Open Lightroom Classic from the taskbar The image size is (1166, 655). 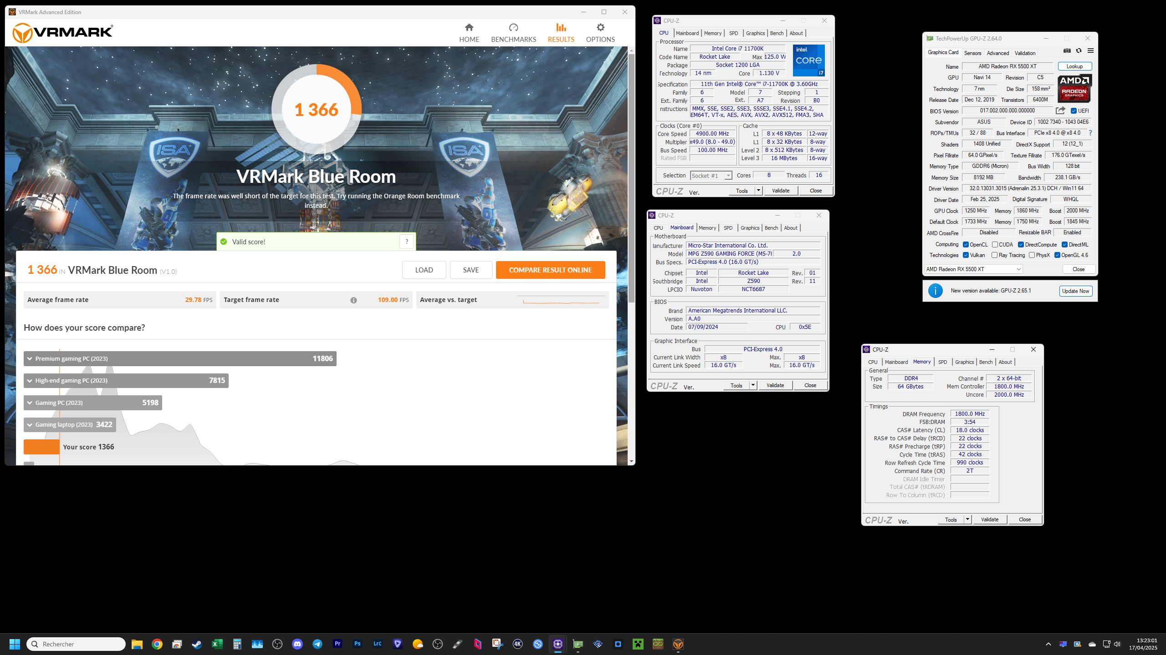click(378, 644)
